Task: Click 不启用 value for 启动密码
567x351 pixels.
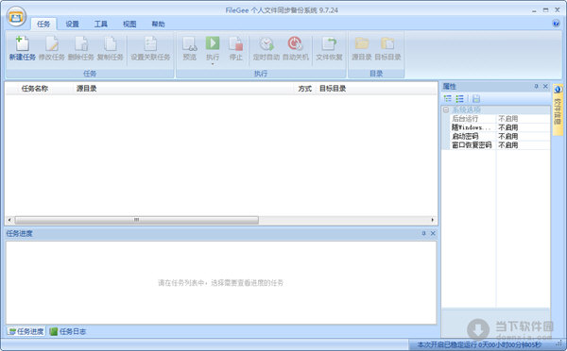Action: tap(508, 136)
